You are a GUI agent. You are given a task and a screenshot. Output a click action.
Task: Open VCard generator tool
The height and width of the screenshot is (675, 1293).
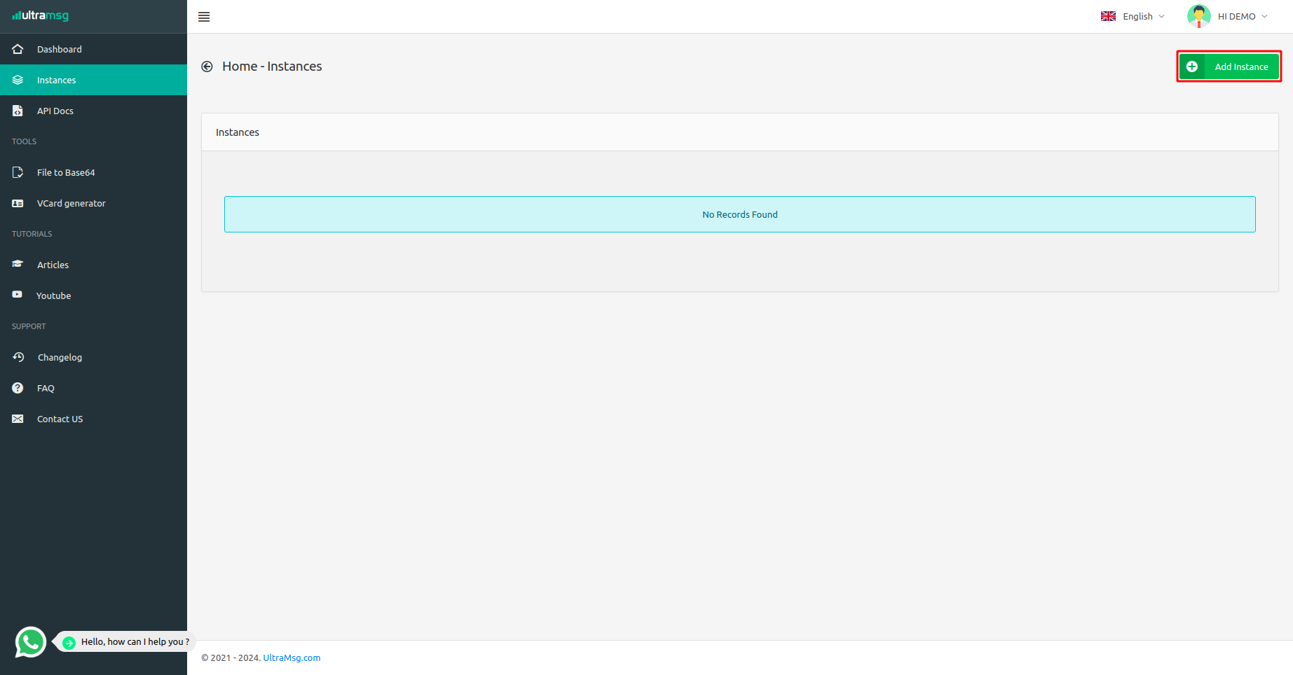pyautogui.click(x=93, y=203)
